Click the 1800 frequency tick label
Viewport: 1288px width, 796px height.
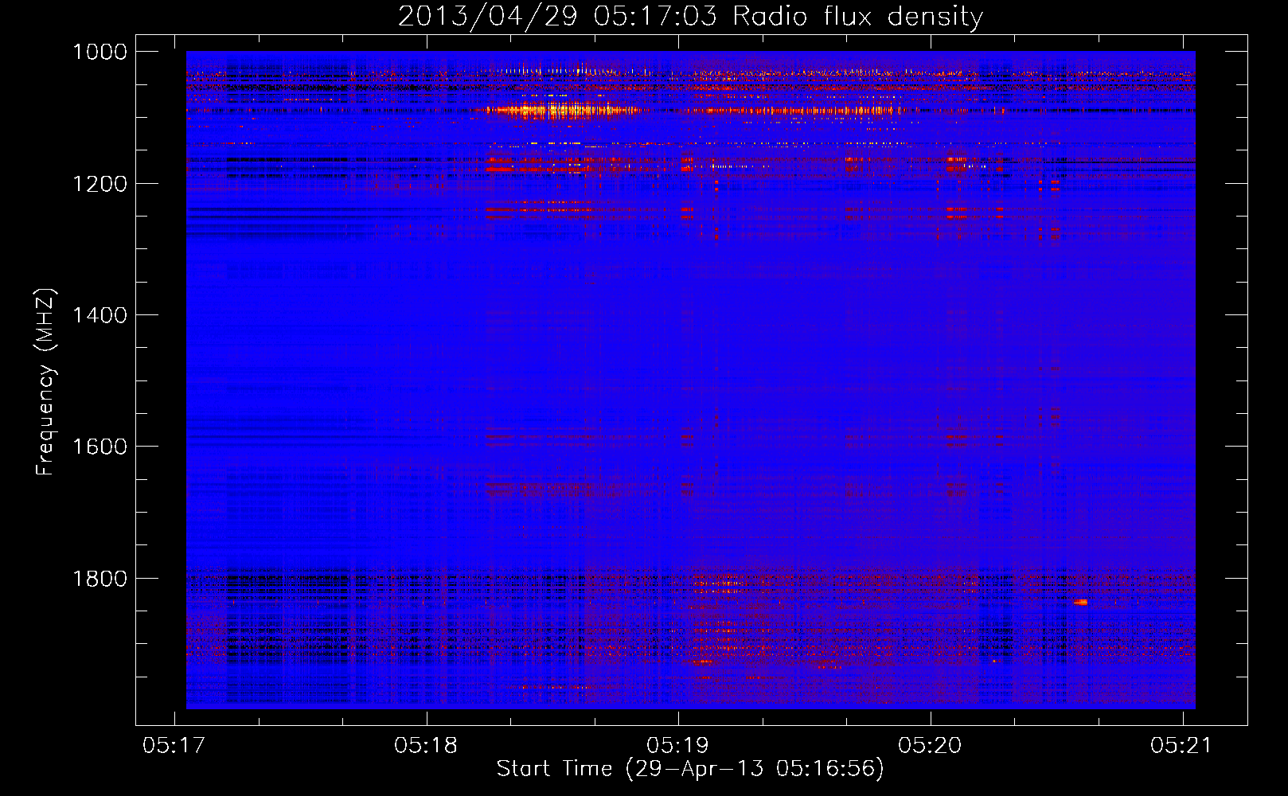[100, 579]
